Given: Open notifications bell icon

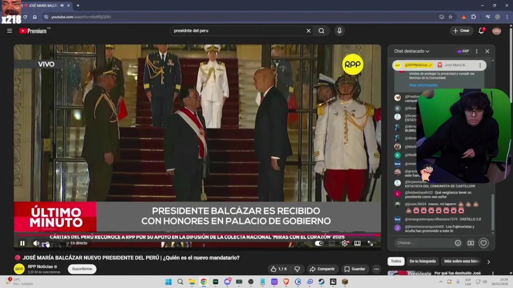Looking at the screenshot, I should [x=481, y=31].
